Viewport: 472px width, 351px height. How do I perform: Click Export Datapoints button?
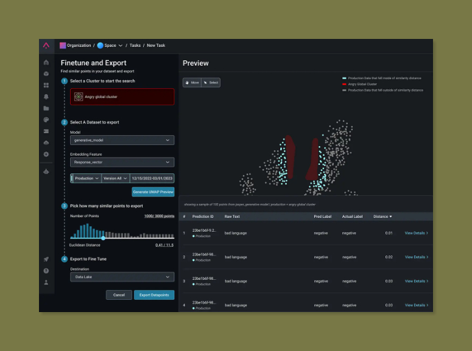[154, 295]
